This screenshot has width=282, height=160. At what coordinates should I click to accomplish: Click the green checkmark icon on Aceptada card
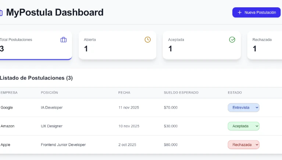(x=232, y=40)
